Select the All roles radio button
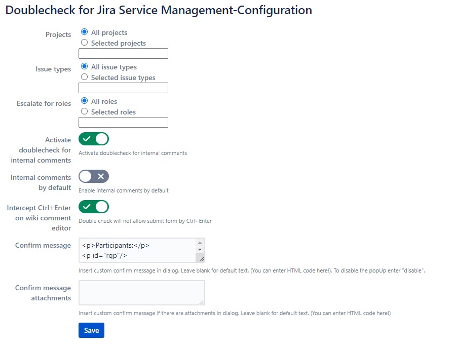 tap(85, 101)
